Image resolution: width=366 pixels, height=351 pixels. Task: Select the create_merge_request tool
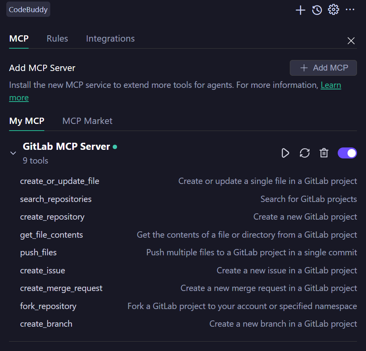pos(61,288)
